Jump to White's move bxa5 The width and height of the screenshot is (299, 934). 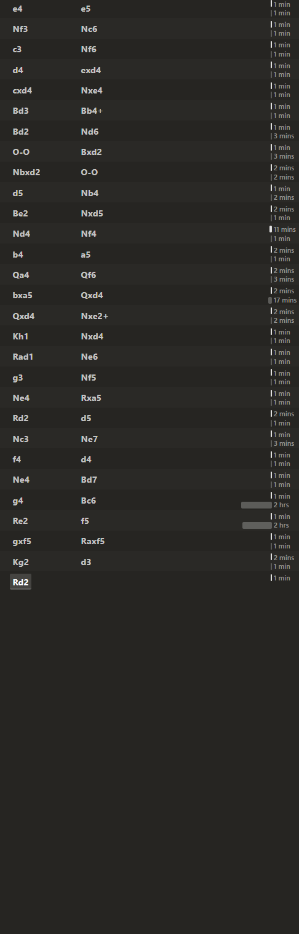[x=22, y=295]
